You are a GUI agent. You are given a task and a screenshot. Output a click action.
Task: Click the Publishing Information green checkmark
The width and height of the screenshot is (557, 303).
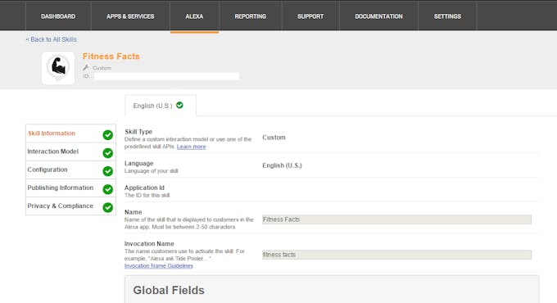pyautogui.click(x=108, y=189)
